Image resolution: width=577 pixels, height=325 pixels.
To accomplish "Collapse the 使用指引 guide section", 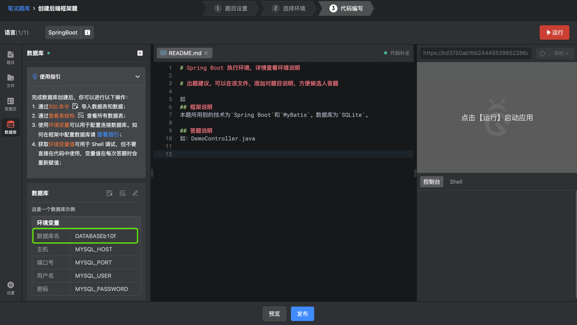I will [137, 77].
